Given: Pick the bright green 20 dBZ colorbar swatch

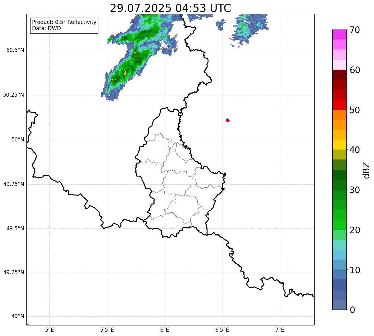Looking at the screenshot, I should coord(339,224).
